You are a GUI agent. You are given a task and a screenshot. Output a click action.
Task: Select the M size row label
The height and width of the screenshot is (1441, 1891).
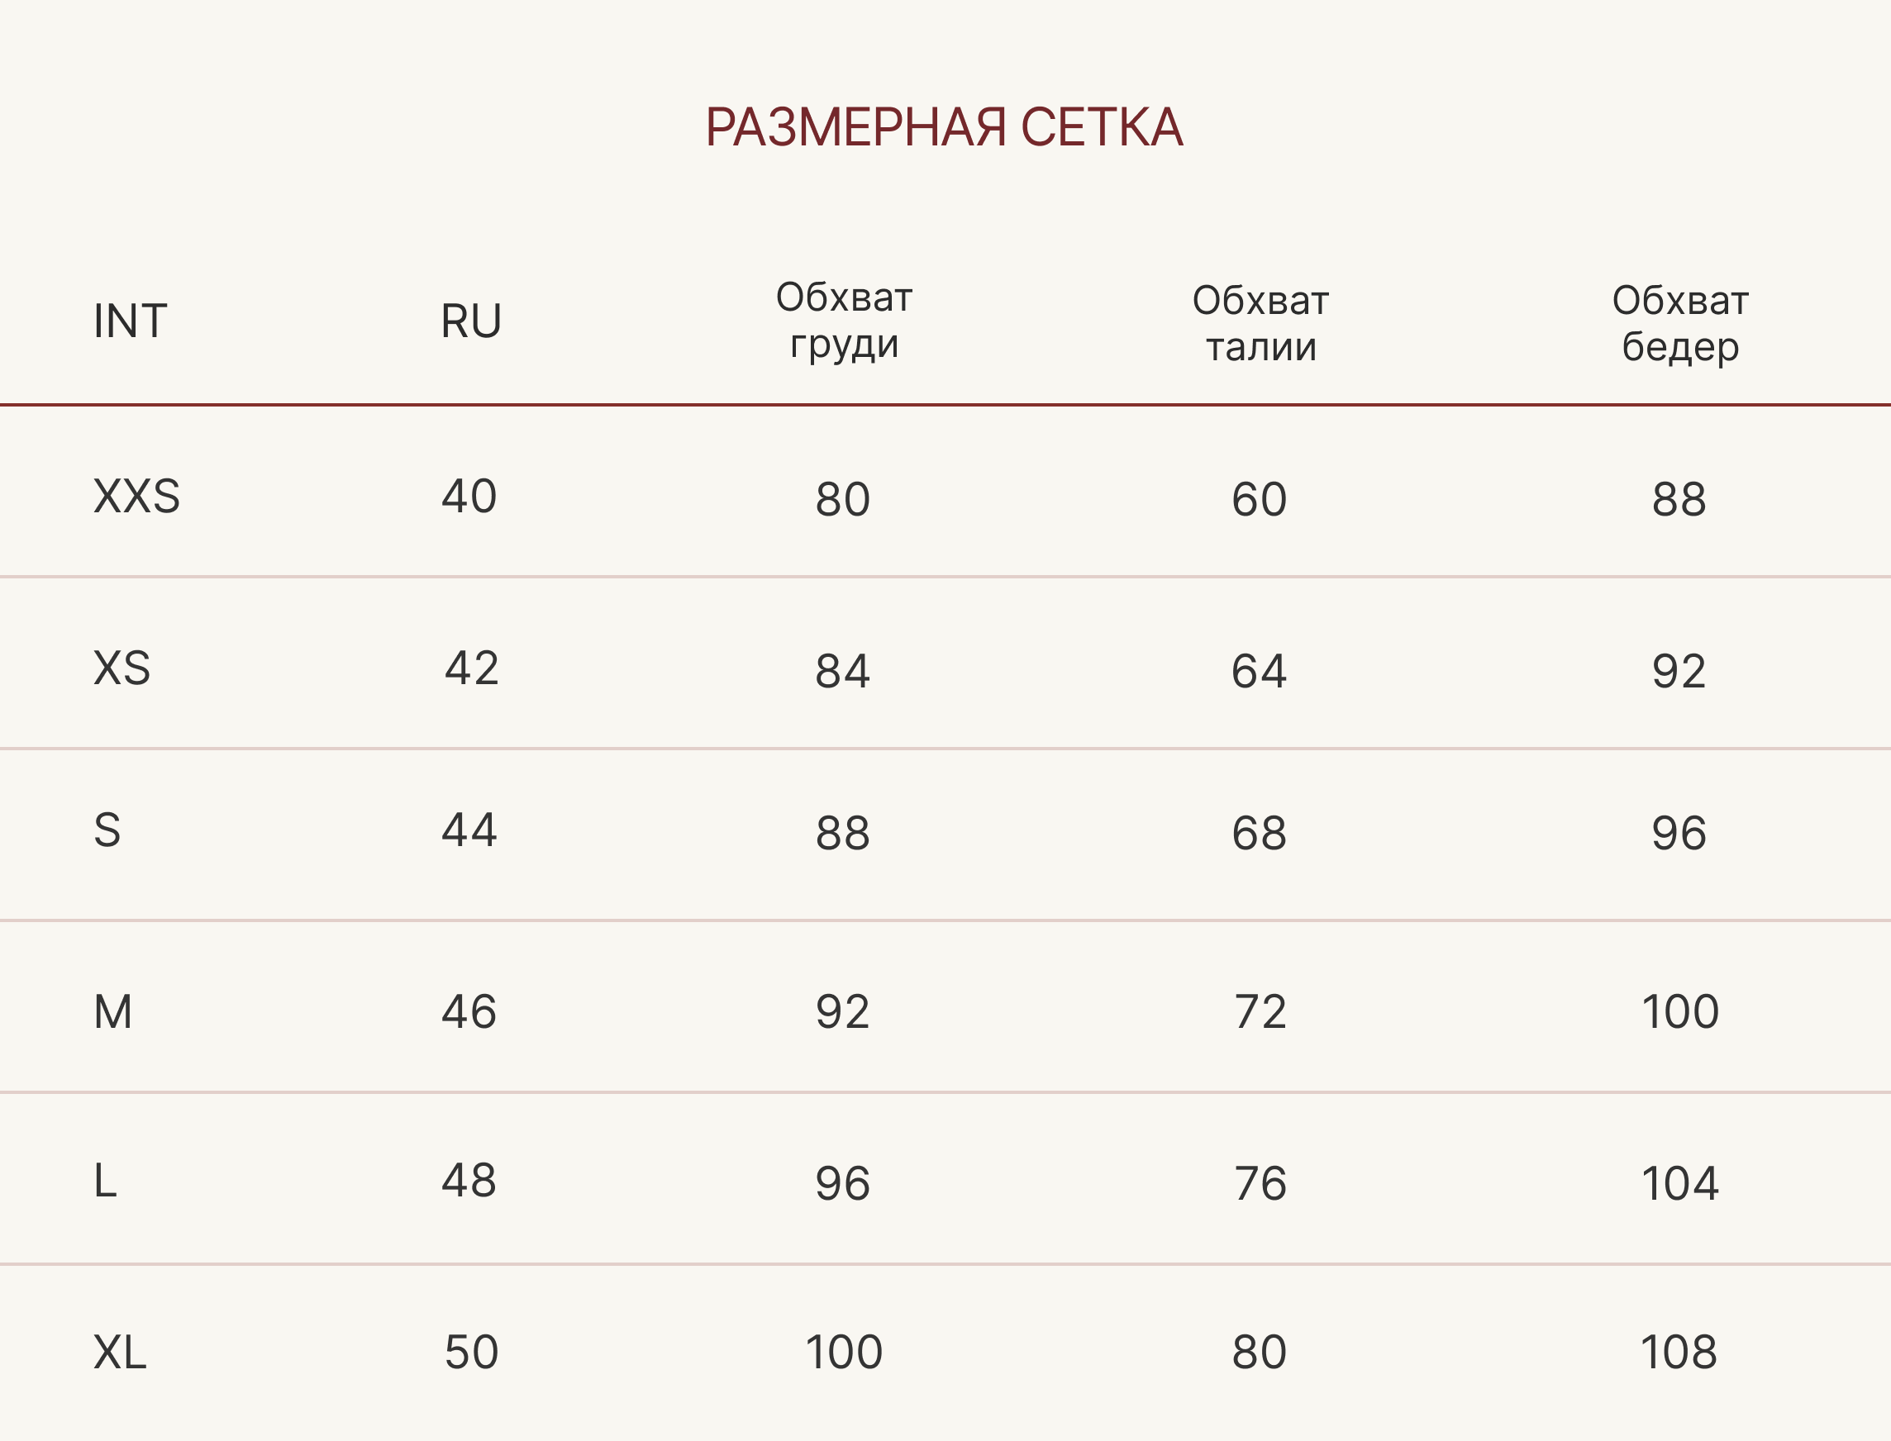(113, 1012)
